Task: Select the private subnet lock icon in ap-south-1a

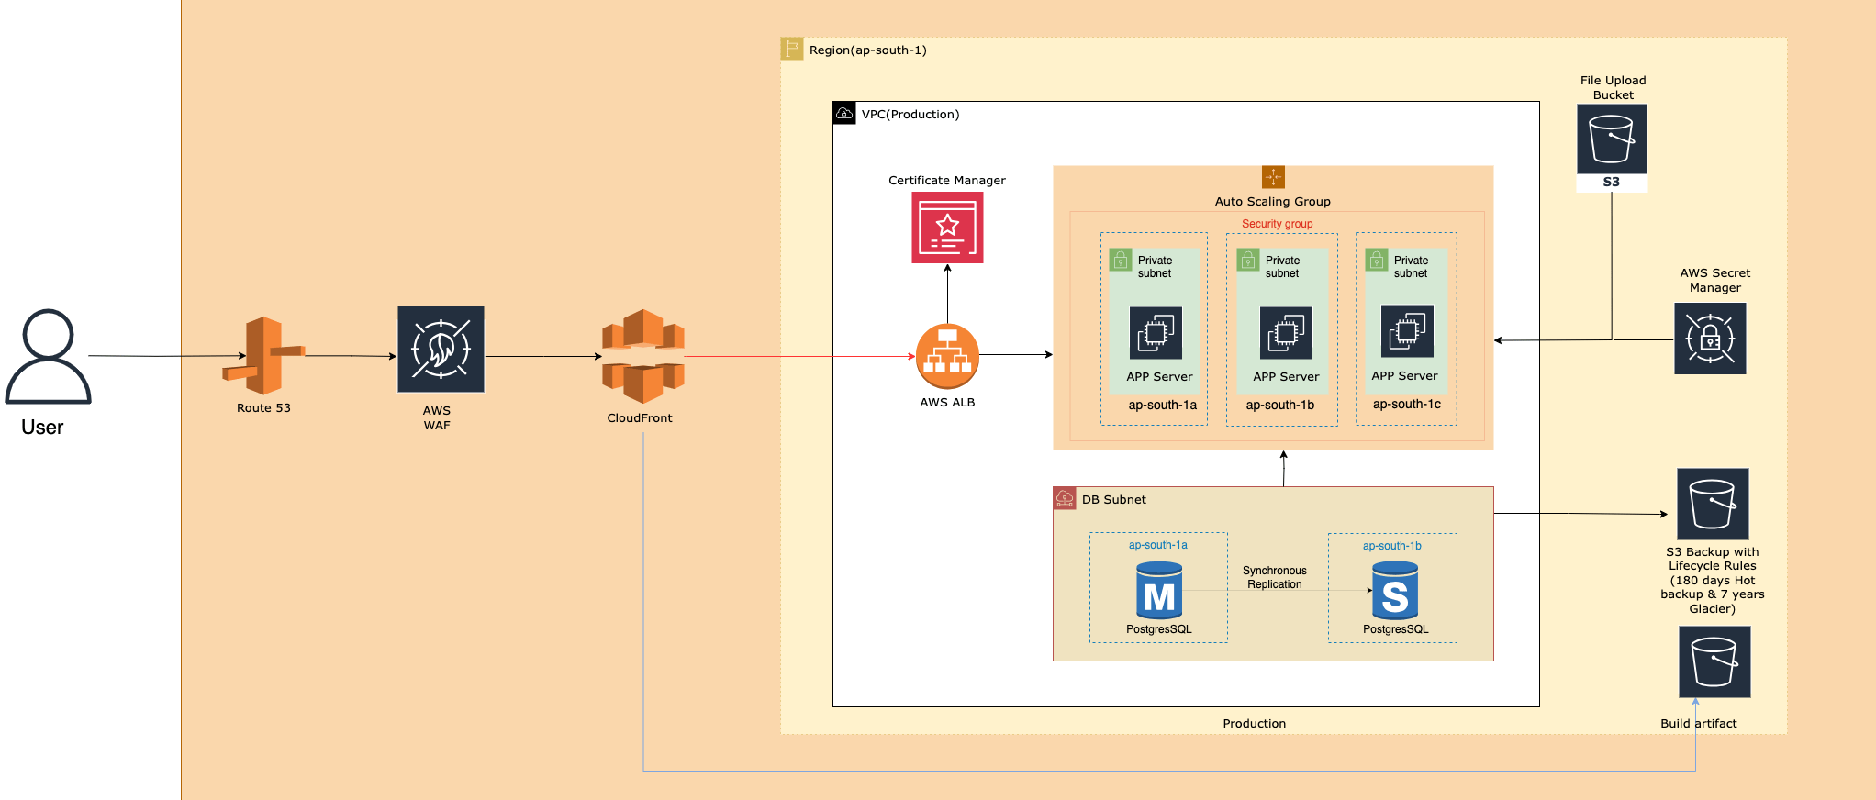Action: point(1120,260)
